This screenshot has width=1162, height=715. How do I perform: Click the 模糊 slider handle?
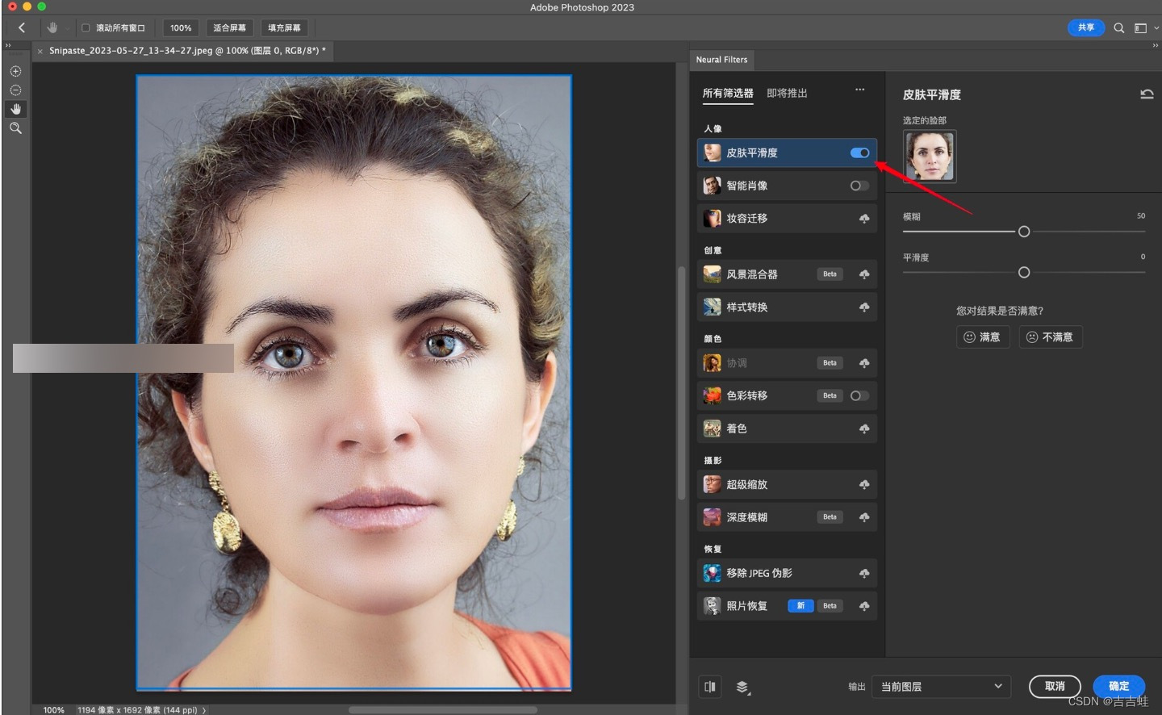click(1024, 232)
